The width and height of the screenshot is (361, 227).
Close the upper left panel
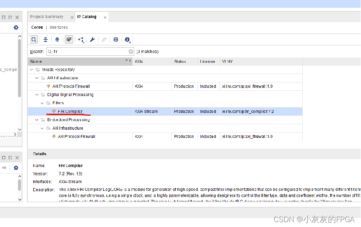(x=17, y=17)
